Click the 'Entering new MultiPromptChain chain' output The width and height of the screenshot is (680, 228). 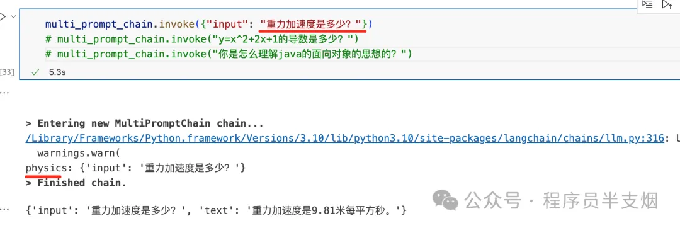coord(145,123)
